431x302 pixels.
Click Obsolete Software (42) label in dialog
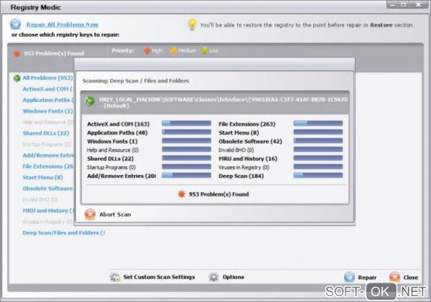[x=251, y=142]
